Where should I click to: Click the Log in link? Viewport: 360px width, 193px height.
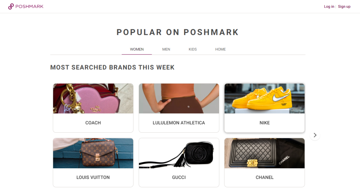[329, 6]
